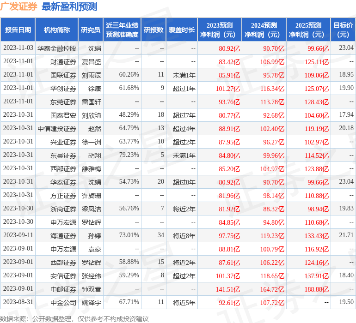Screen dimensions: 356x323
Task: Click researcher name 袁豪
Action: click(95, 249)
